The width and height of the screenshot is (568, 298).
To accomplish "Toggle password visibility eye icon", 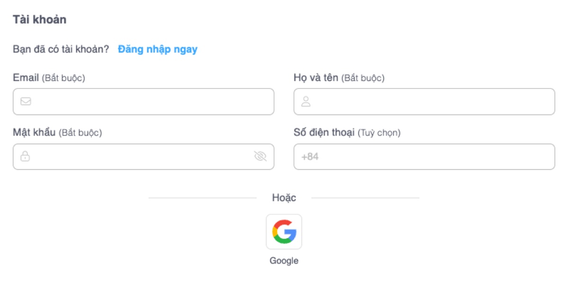I will pos(260,156).
